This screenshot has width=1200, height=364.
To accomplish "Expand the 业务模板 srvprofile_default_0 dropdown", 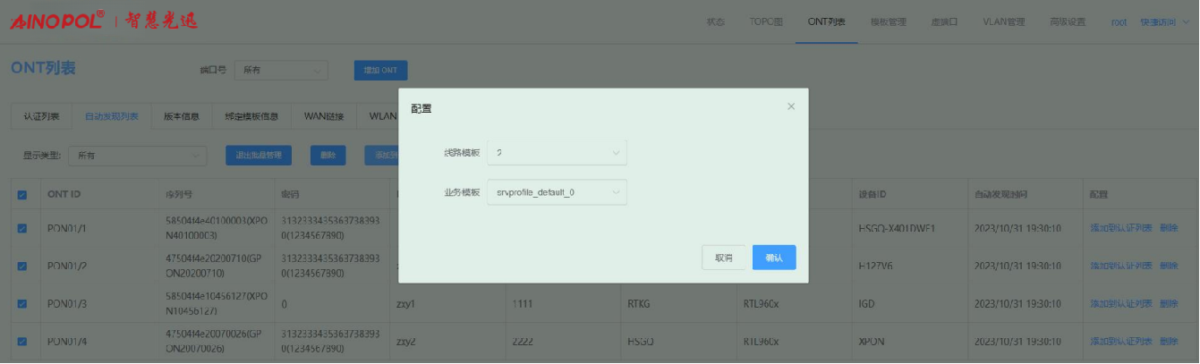I will pos(557,192).
